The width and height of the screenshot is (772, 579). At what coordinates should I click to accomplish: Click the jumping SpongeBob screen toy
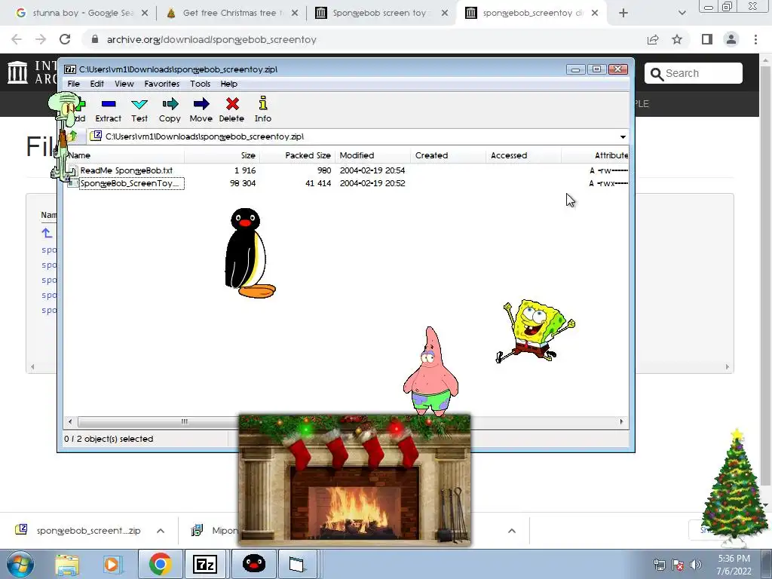point(535,331)
